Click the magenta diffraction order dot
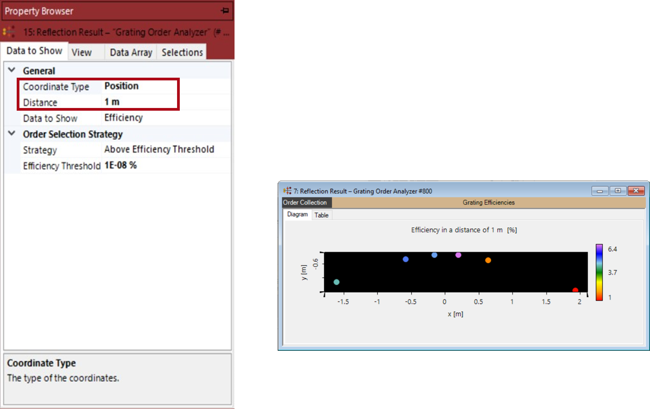The height and width of the screenshot is (409, 650). pos(458,255)
